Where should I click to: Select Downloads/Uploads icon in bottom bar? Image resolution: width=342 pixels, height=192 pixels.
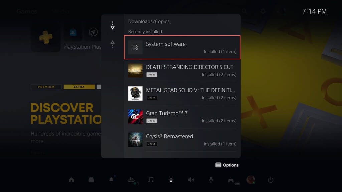(171, 180)
